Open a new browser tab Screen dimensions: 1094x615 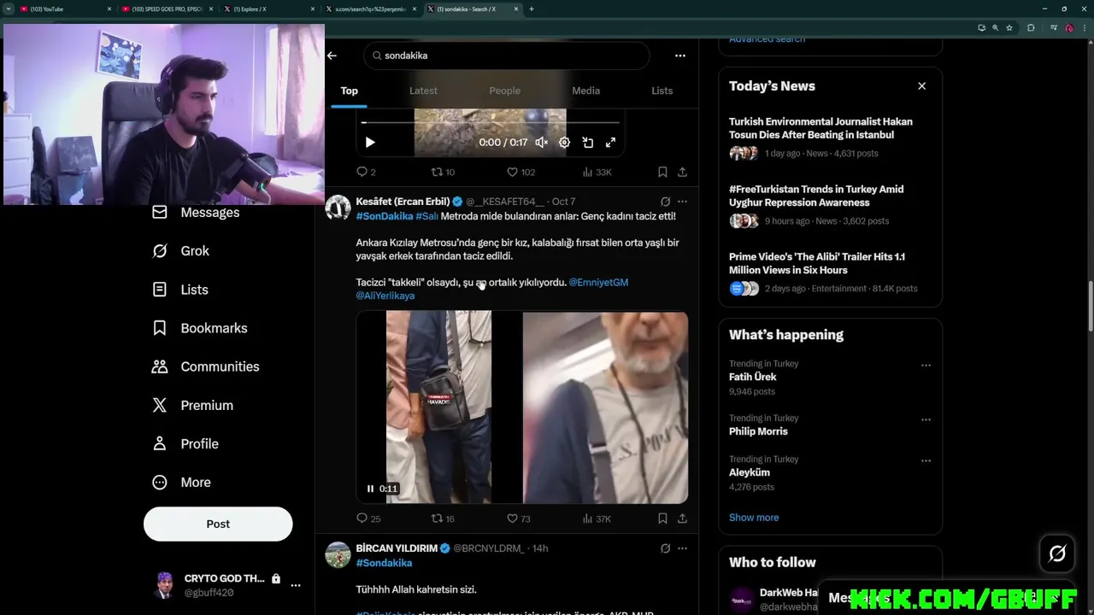click(x=532, y=9)
